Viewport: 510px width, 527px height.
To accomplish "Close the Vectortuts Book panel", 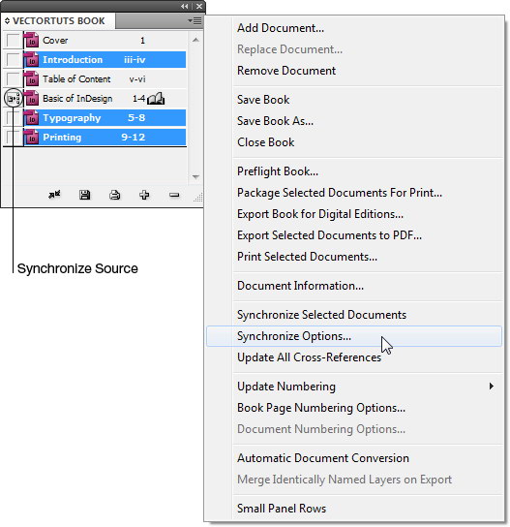I will tap(199, 6).
